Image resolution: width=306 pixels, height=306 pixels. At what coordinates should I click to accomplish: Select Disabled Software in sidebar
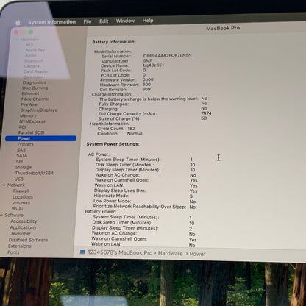[x=28, y=240]
